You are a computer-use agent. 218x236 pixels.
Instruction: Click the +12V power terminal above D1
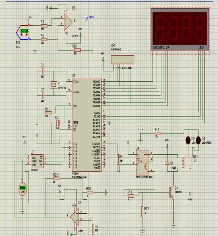(x=167, y=146)
